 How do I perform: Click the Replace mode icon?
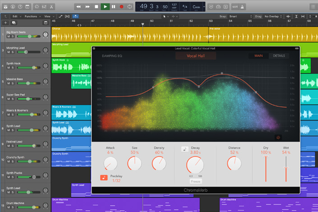(x=211, y=7)
